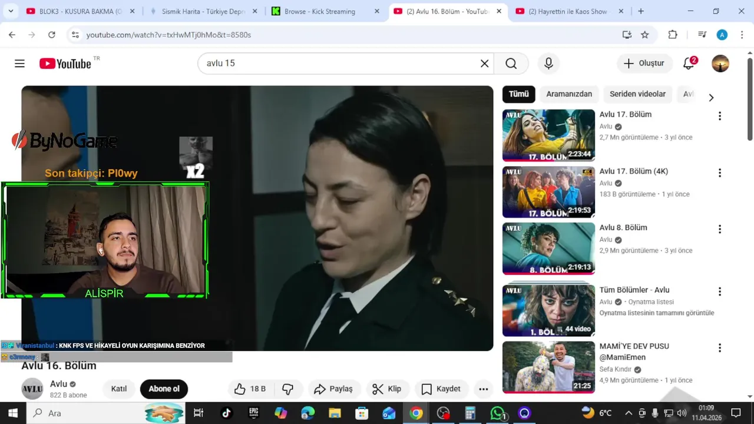Run search with the magnifier button
754x424 pixels.
pos(511,64)
